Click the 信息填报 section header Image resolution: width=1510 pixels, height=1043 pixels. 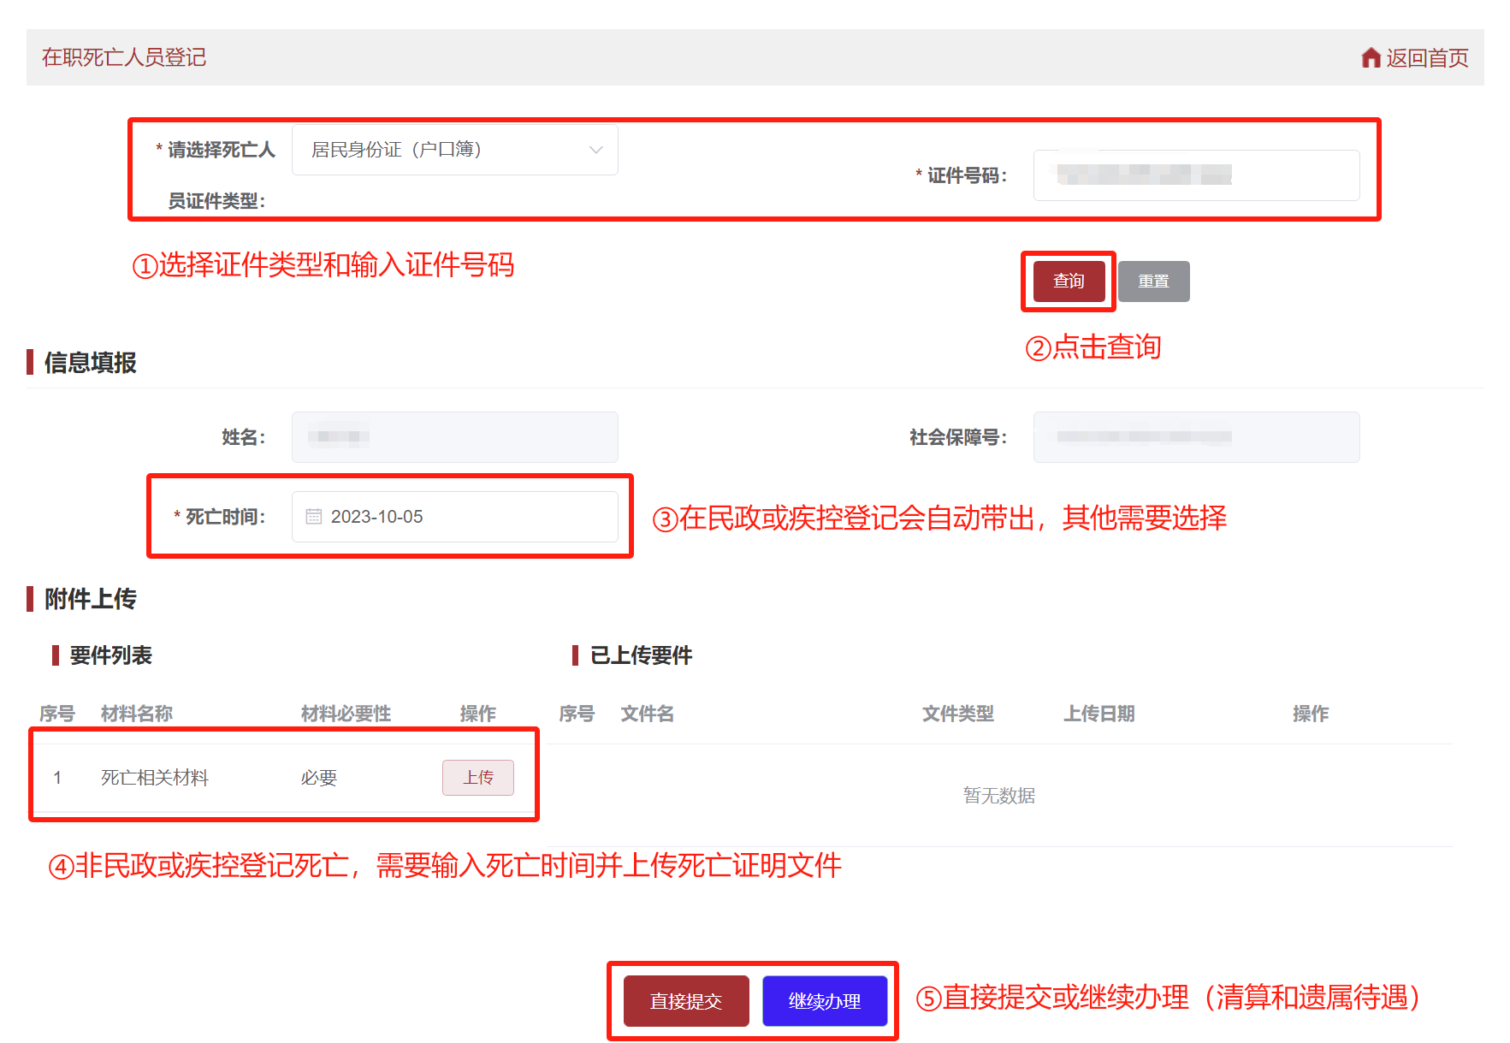click(91, 363)
